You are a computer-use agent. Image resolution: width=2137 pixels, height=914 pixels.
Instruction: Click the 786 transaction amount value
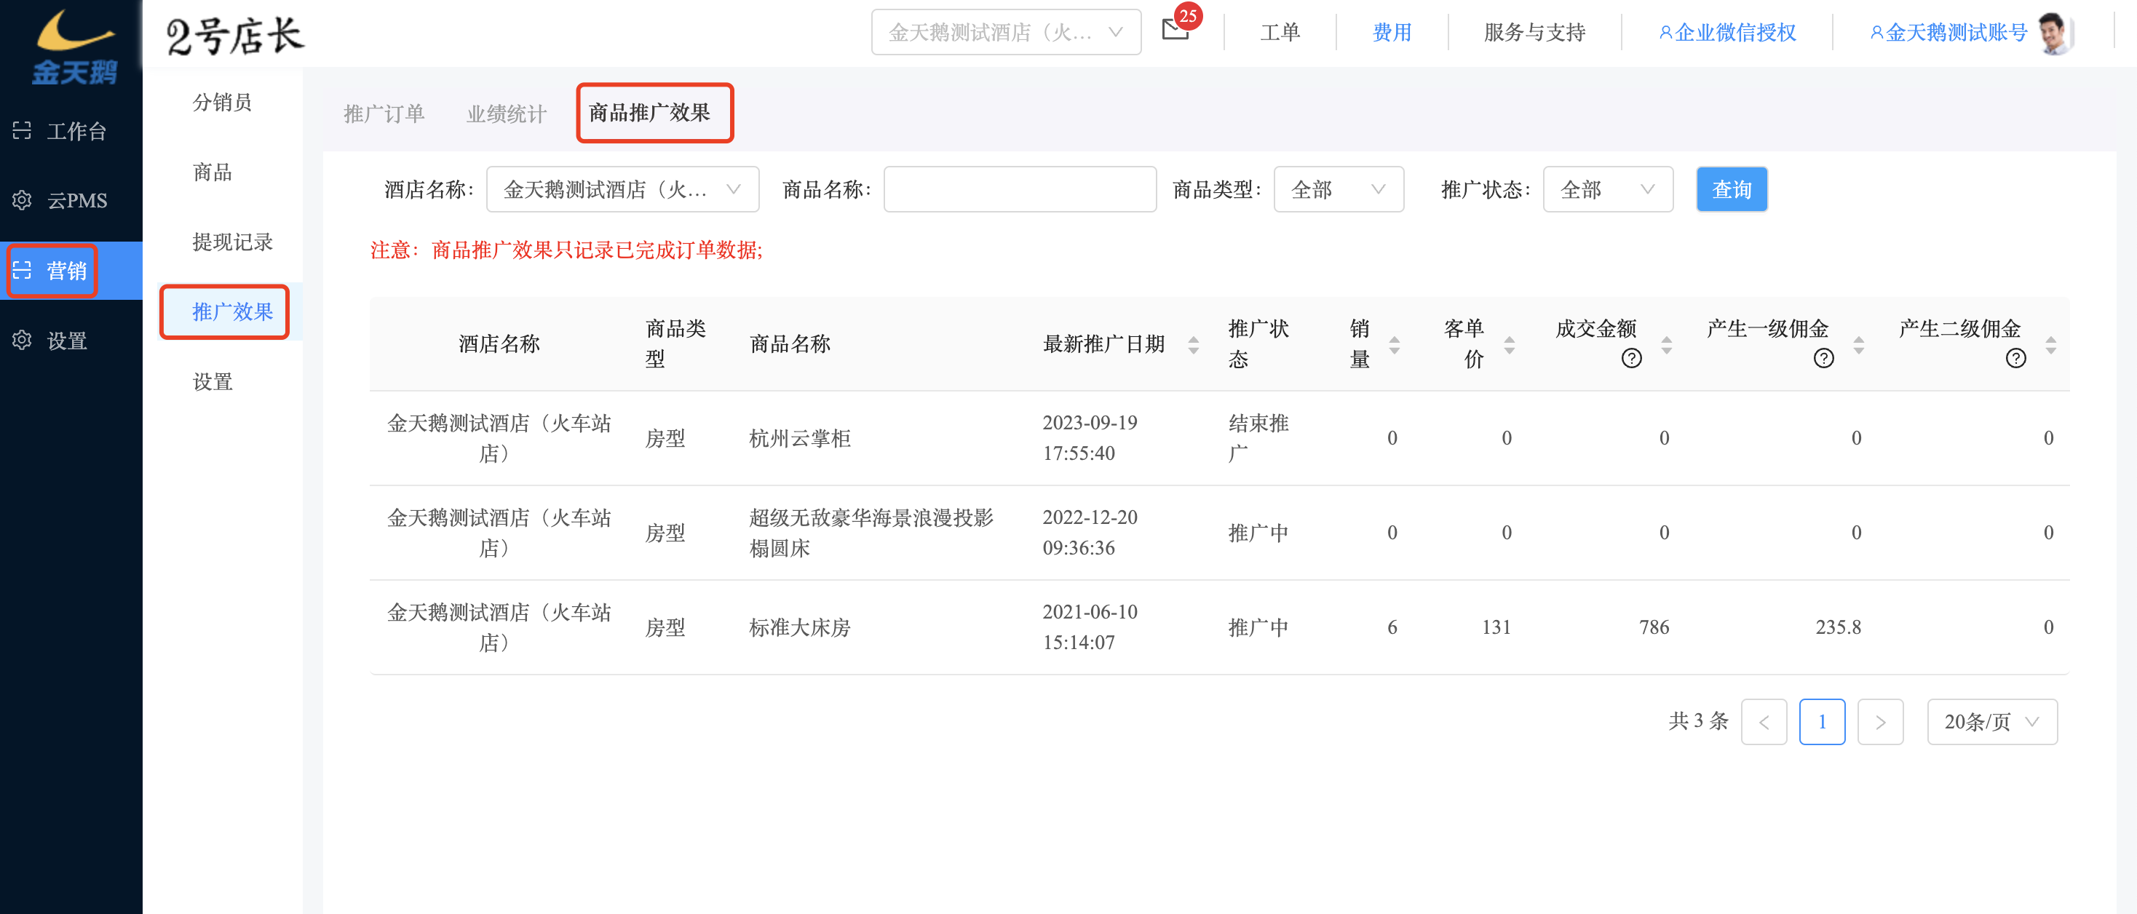[1654, 627]
